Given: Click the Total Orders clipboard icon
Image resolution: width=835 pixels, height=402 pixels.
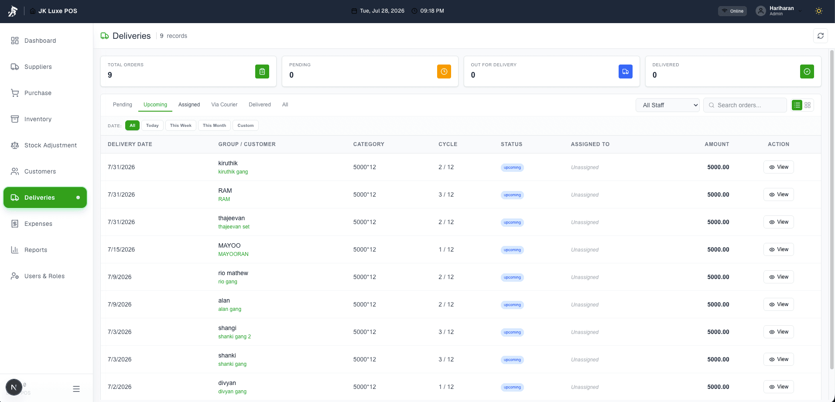Looking at the screenshot, I should [x=262, y=72].
